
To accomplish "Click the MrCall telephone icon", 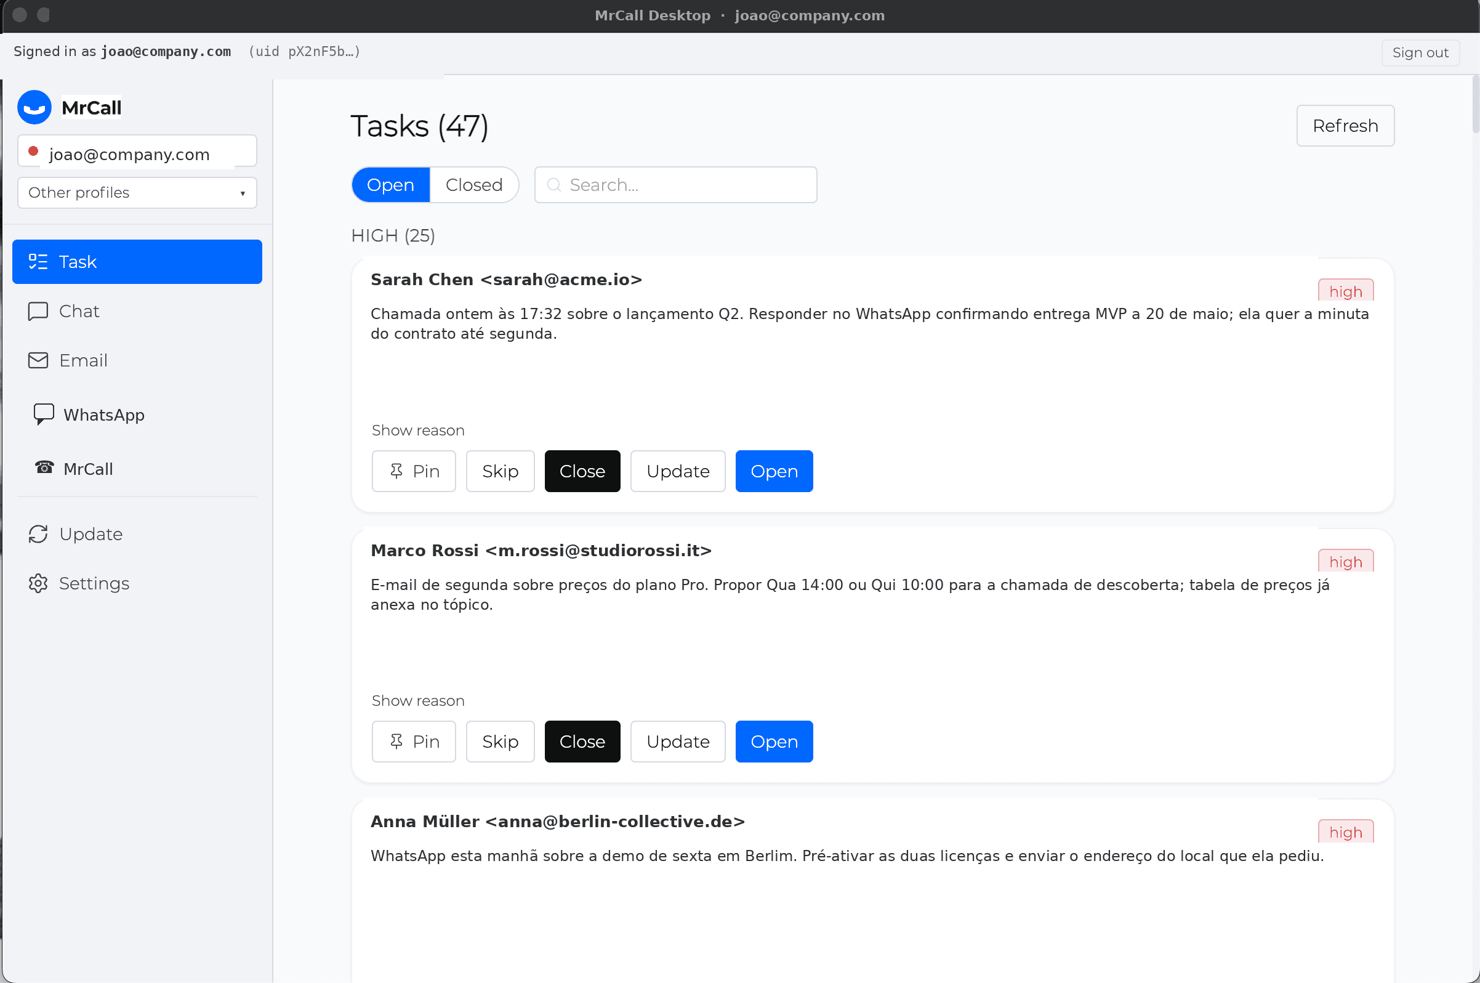I will (44, 467).
